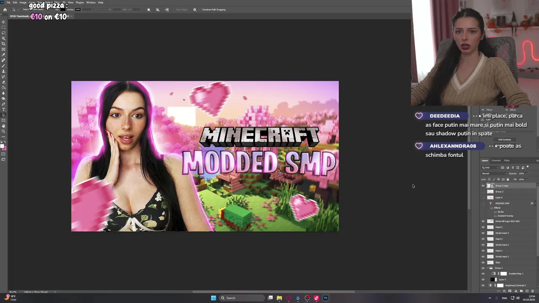Select the Dodge tool
The image size is (539, 303).
[3, 98]
